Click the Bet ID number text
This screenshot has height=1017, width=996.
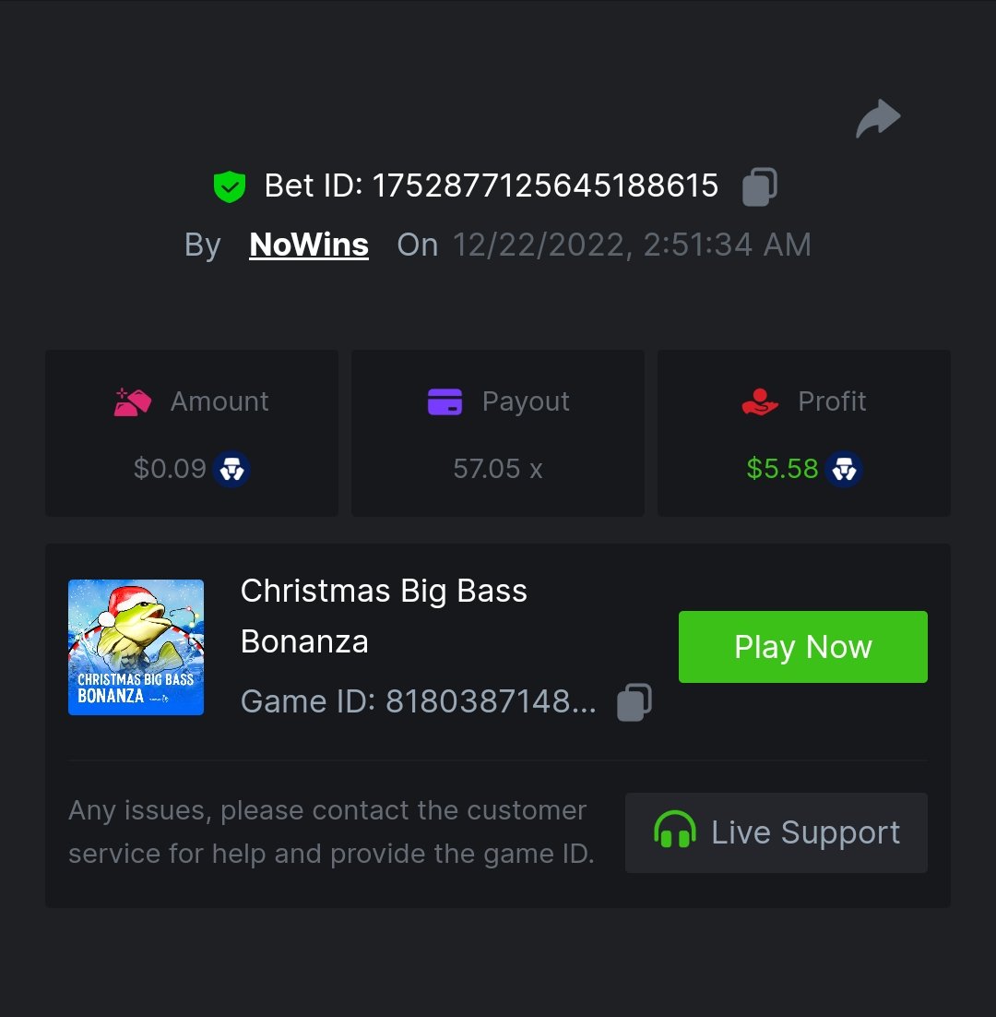click(545, 186)
